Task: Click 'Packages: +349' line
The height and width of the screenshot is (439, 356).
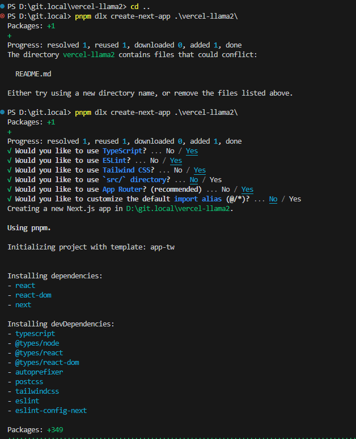Action: [x=35, y=430]
